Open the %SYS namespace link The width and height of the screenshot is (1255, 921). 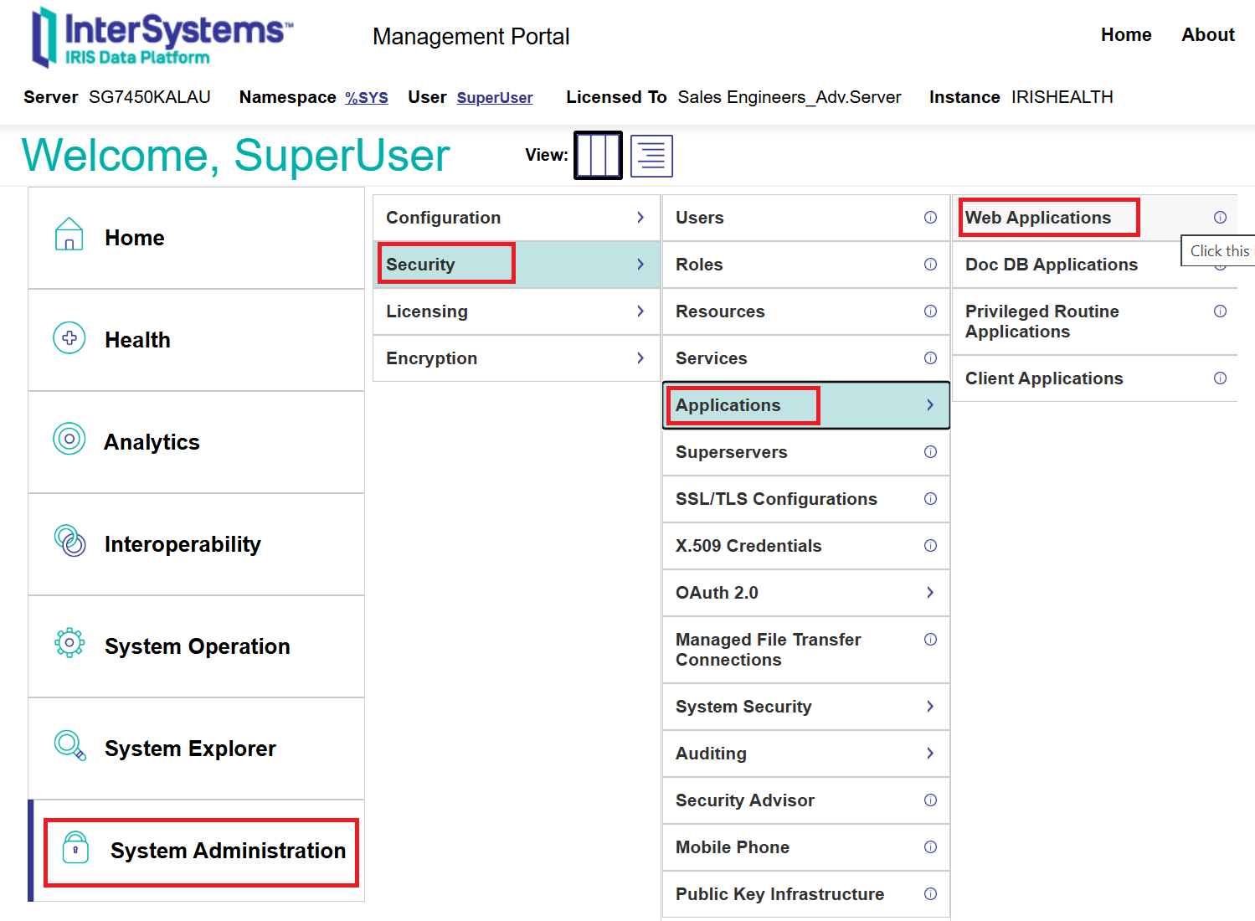(367, 98)
